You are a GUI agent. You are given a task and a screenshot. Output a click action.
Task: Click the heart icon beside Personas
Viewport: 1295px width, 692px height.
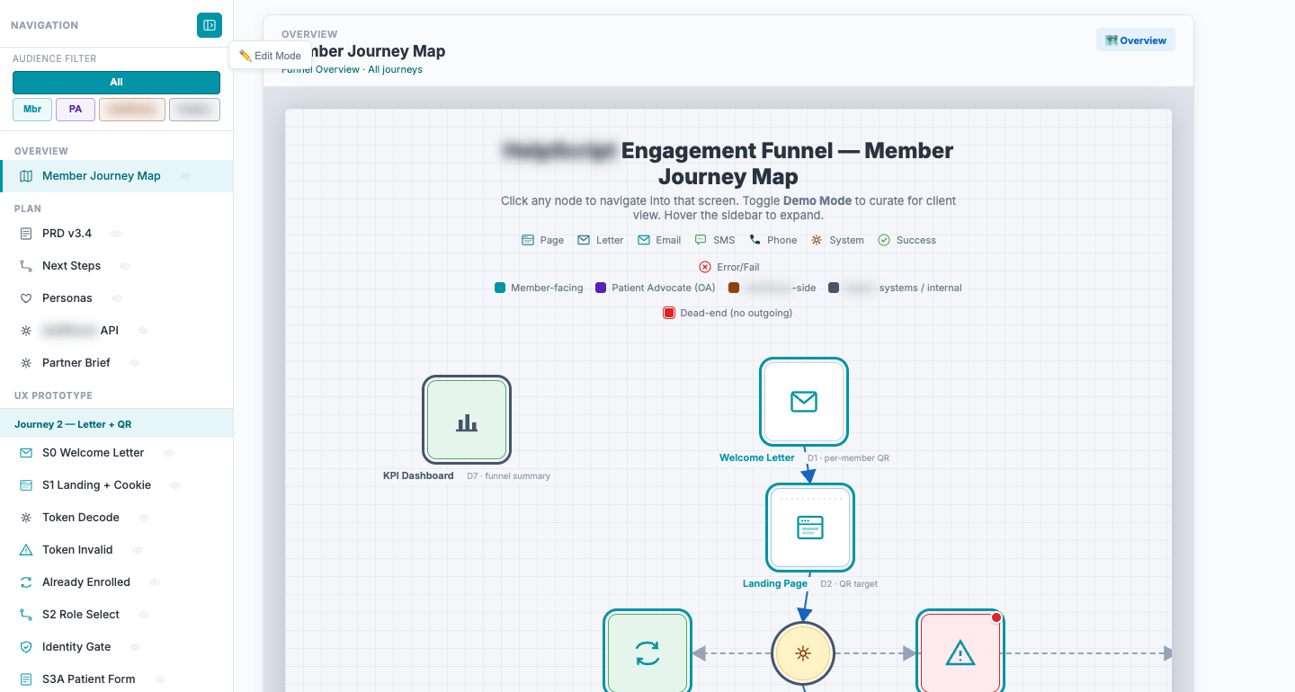(26, 298)
